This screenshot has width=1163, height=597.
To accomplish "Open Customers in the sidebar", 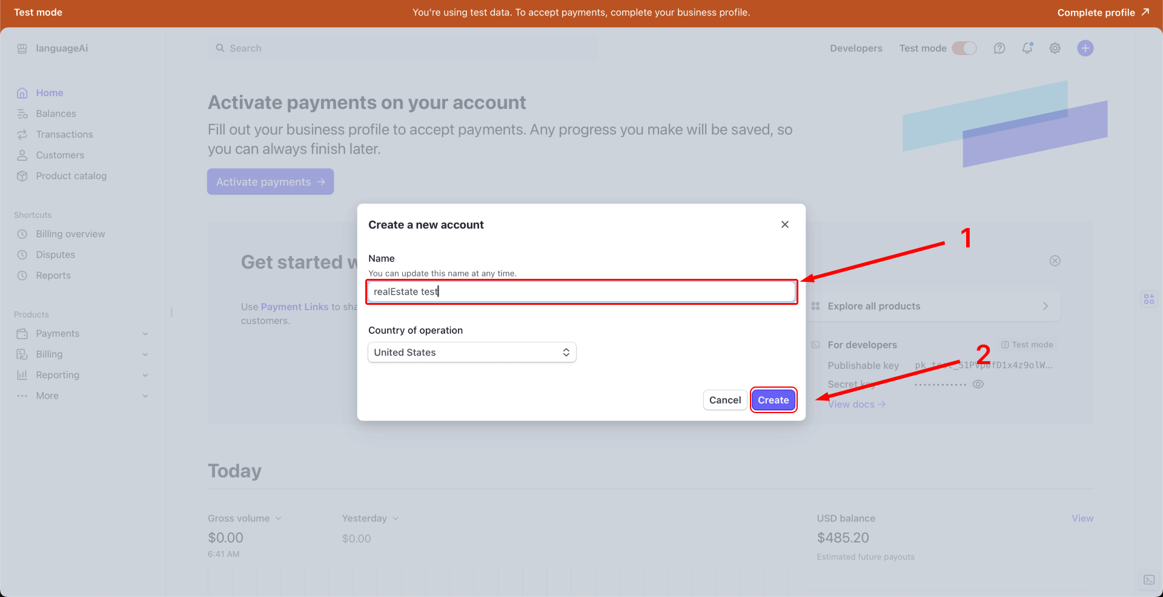I will coord(60,155).
